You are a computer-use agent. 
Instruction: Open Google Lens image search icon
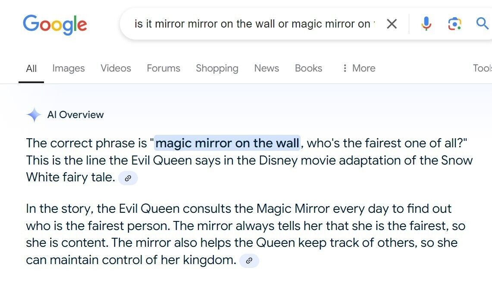tap(454, 24)
